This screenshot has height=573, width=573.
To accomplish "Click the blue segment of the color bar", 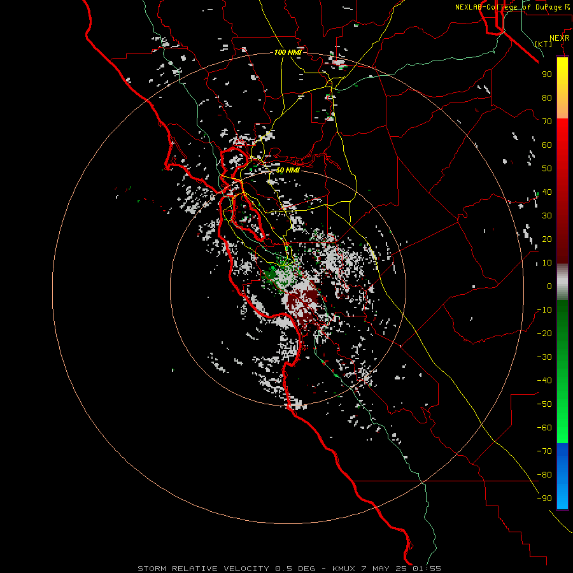I will coord(562,476).
